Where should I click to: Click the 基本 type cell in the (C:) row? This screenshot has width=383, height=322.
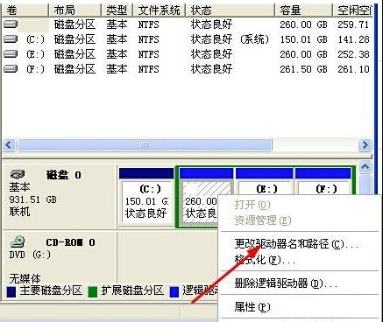pos(117,39)
